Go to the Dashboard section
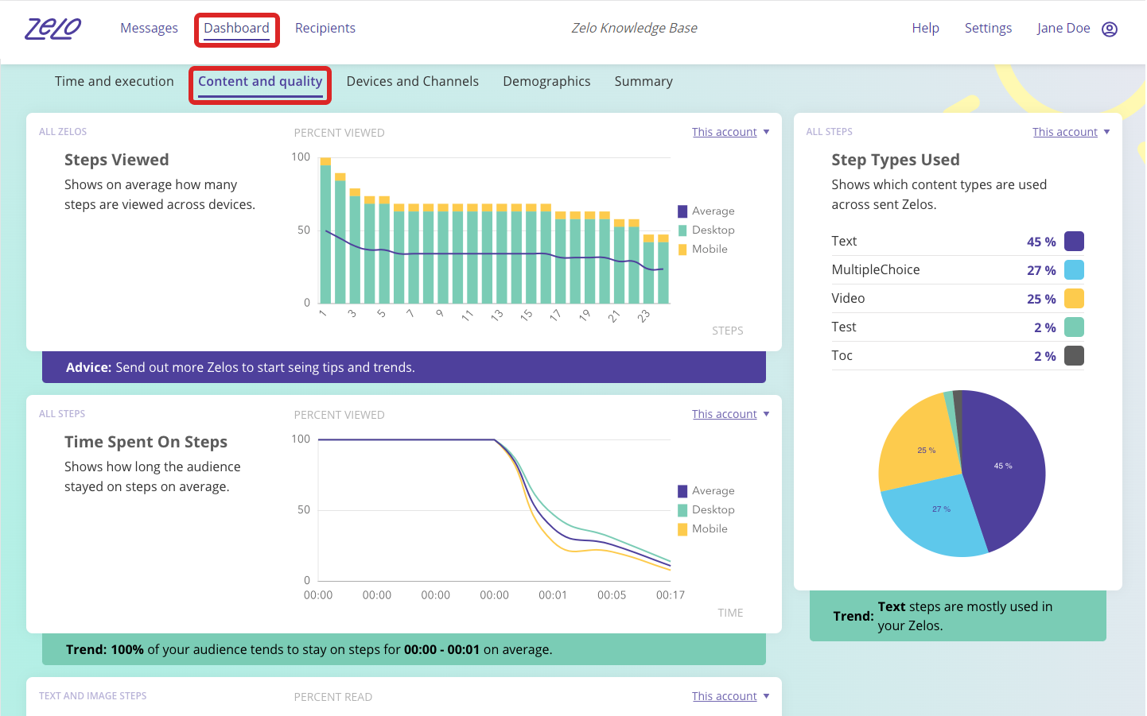 236,29
